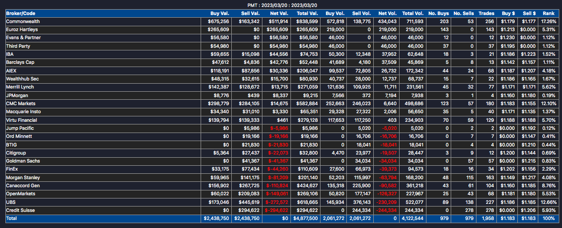562x228 pixels.
Task: Select the Merrill Lynch broker name
Action: (x=20, y=87)
